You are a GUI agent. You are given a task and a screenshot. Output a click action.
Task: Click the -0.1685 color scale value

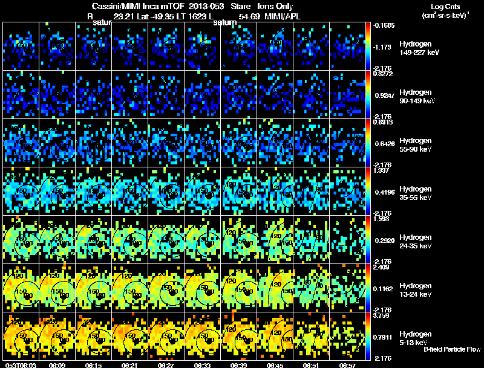click(x=384, y=25)
